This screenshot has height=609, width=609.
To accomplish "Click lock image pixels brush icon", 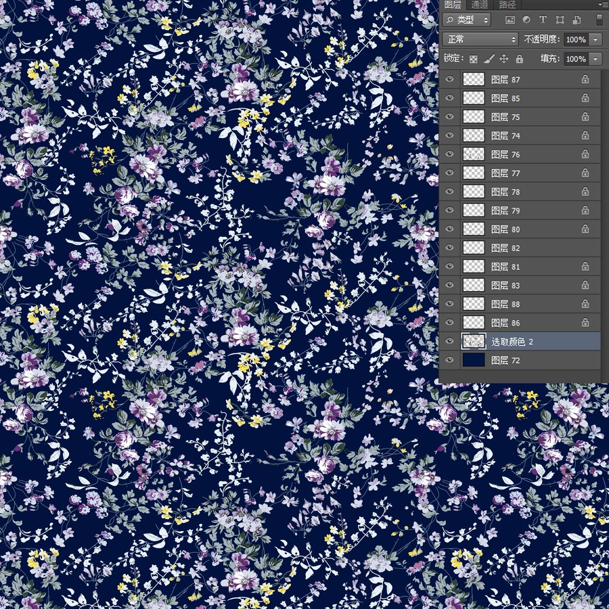I will (489, 59).
